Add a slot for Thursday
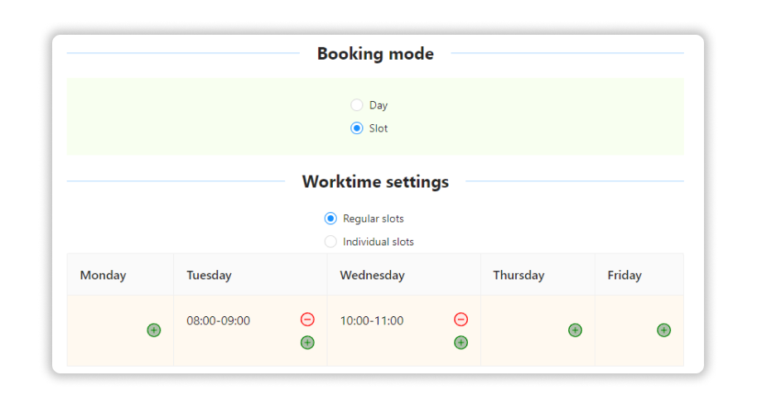The image size is (757, 409). tap(575, 330)
